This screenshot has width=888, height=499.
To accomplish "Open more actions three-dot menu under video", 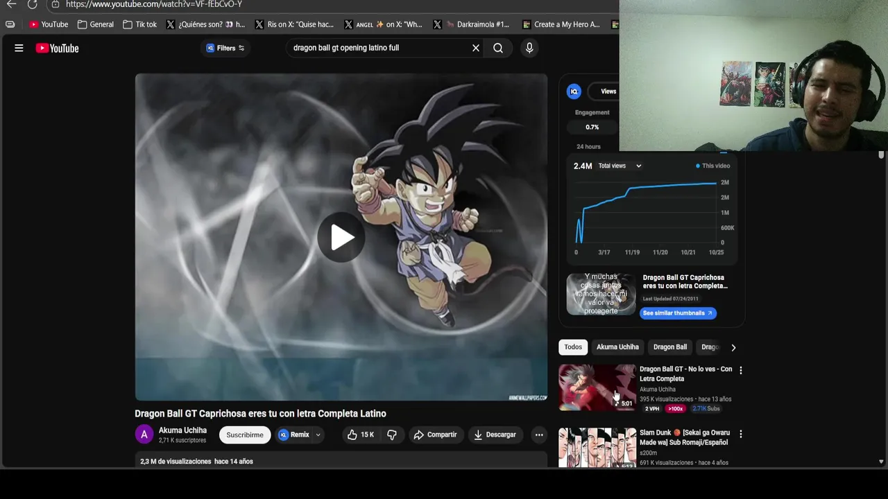I will [x=539, y=435].
